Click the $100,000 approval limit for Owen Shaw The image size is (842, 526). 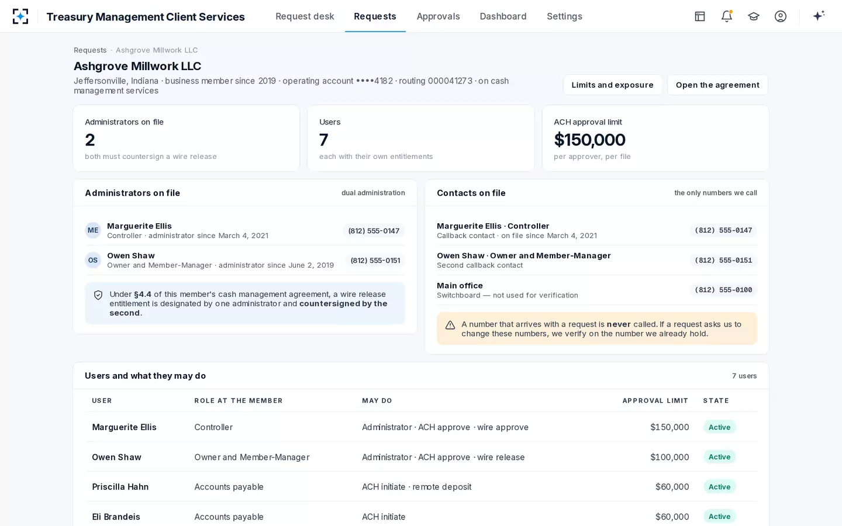(x=670, y=457)
